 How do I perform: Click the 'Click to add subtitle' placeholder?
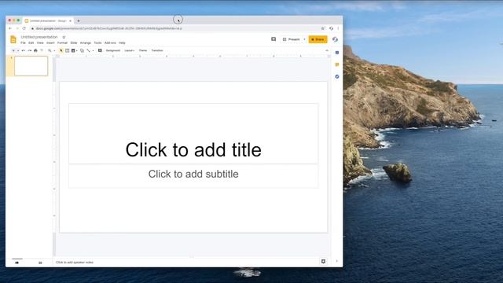[x=193, y=176]
